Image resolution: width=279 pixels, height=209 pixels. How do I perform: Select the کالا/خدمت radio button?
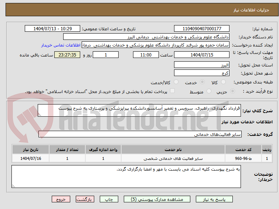(176, 82)
